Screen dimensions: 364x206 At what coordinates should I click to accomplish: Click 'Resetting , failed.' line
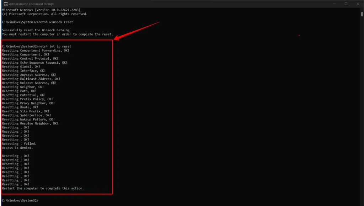pos(19,144)
